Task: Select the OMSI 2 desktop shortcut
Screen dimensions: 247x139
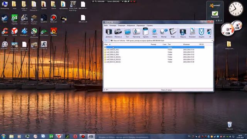Action: coord(34,46)
